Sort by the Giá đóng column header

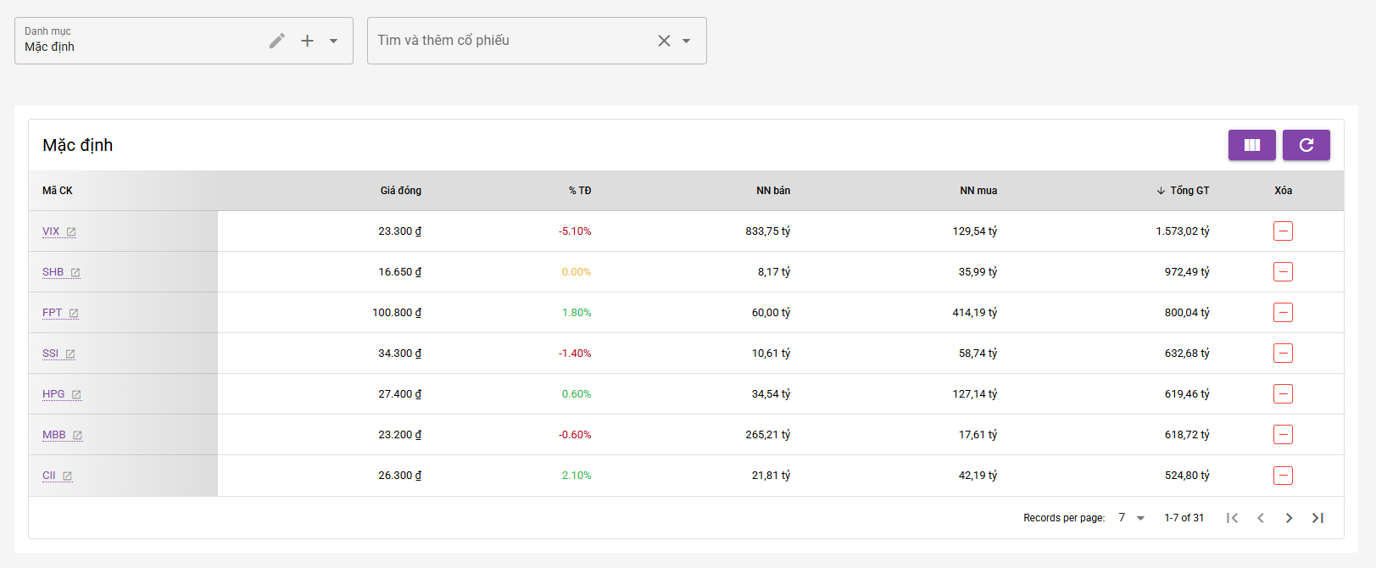tap(400, 191)
